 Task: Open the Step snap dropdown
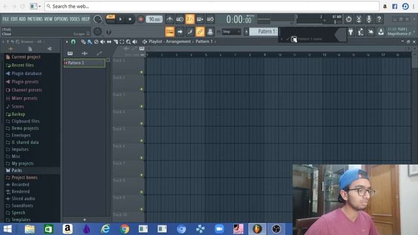(231, 32)
